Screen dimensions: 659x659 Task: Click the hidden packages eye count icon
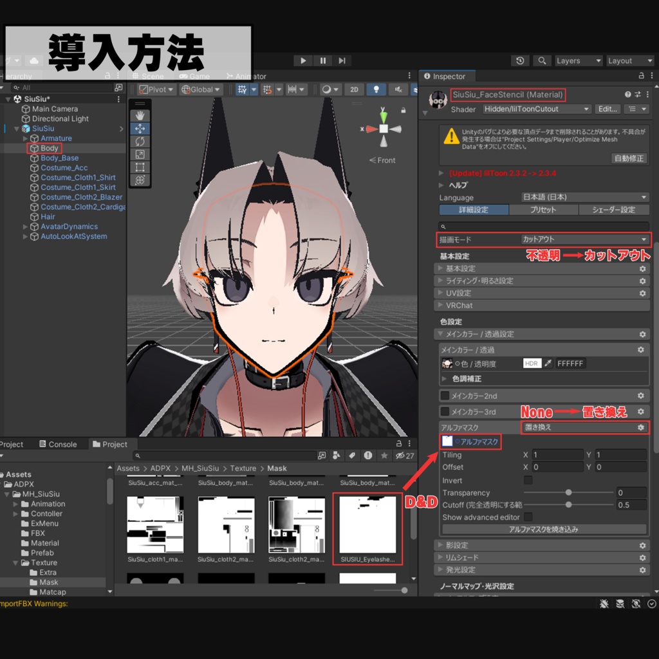(x=405, y=456)
